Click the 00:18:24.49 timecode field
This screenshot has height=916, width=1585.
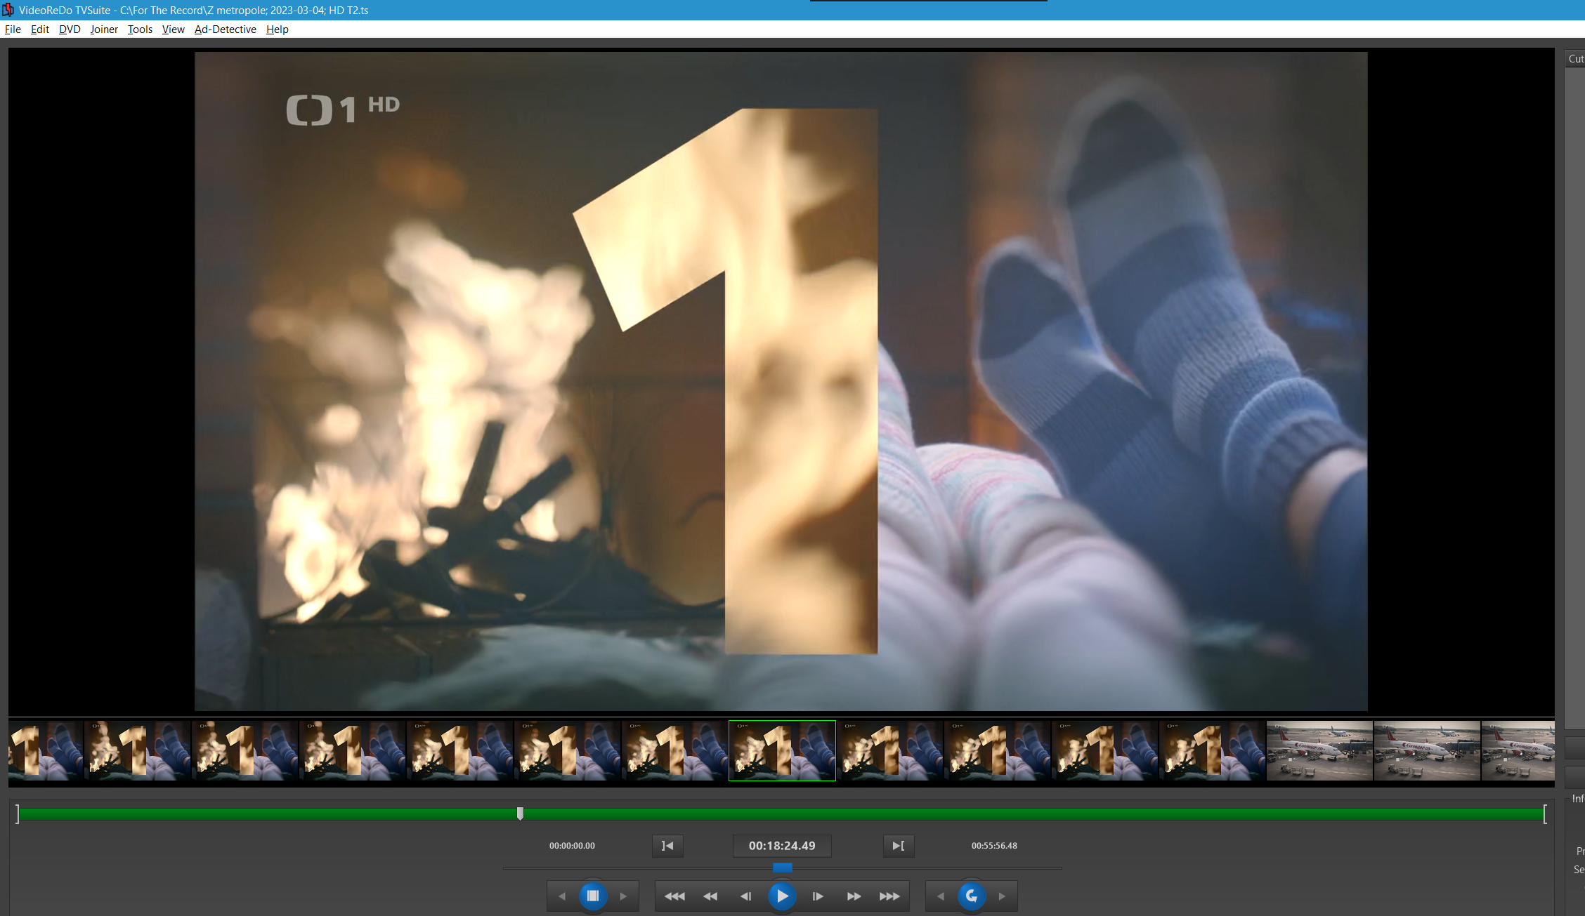[782, 846]
